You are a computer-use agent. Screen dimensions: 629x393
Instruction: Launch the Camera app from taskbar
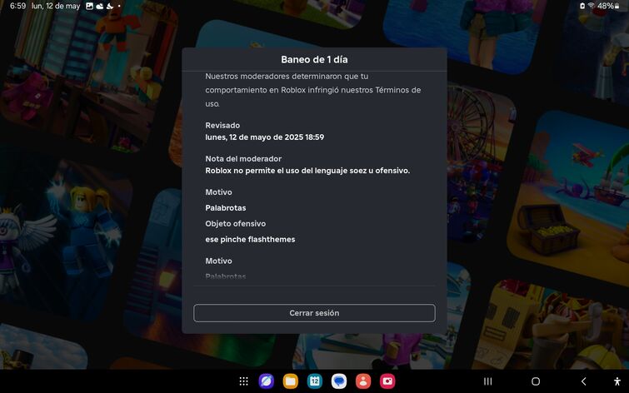[387, 381]
